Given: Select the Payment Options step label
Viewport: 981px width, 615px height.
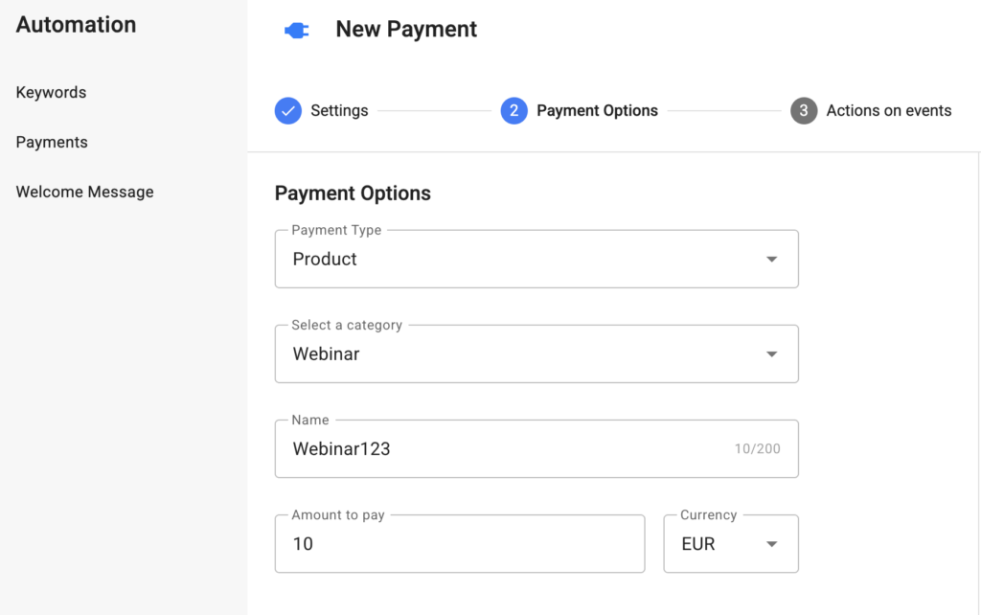Looking at the screenshot, I should point(597,111).
